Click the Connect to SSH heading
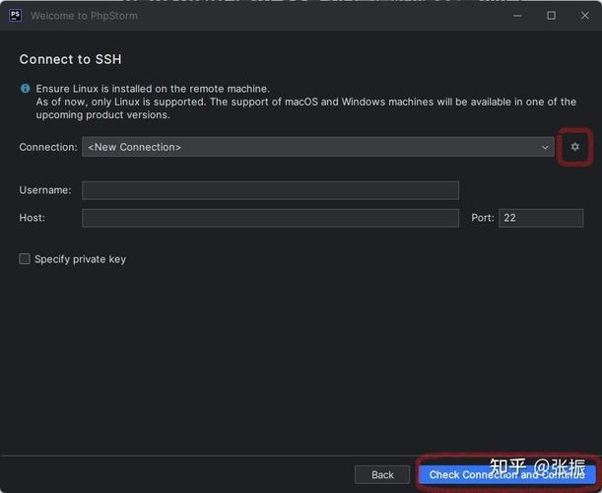Image resolution: width=602 pixels, height=493 pixels. pos(71,59)
